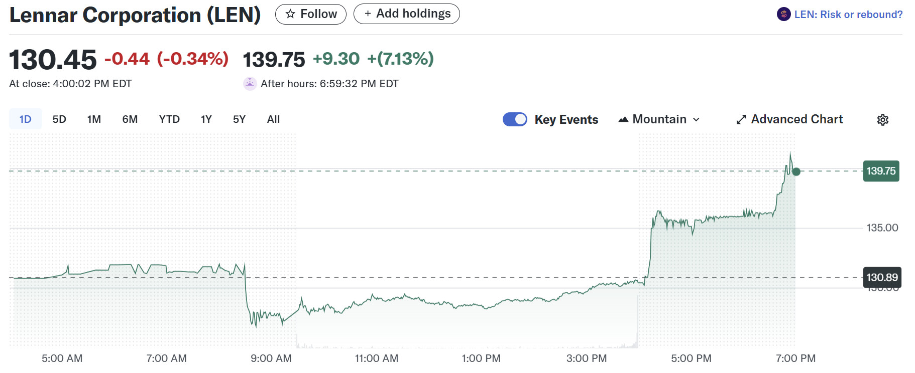915x373 pixels.
Task: Click the Advanced Chart expand arrows icon
Action: click(741, 120)
